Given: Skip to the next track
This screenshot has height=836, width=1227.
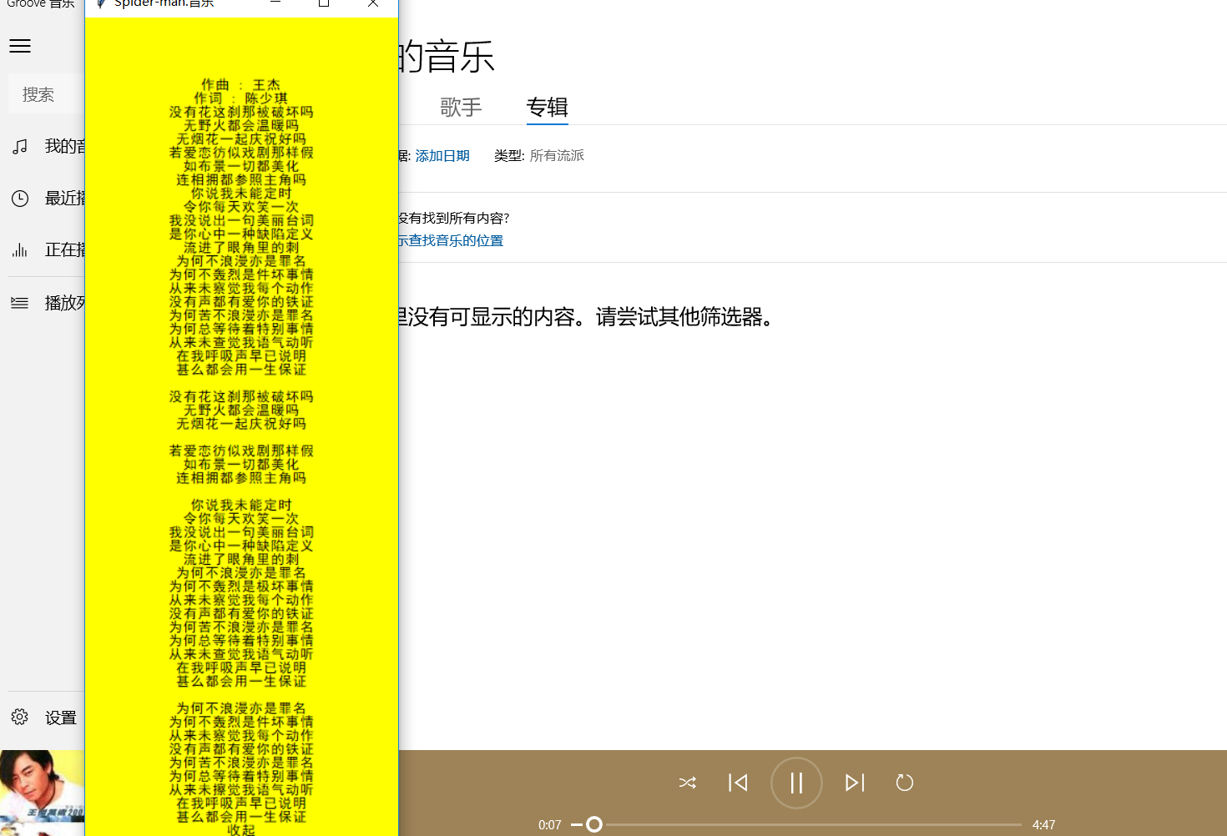Looking at the screenshot, I should (855, 783).
